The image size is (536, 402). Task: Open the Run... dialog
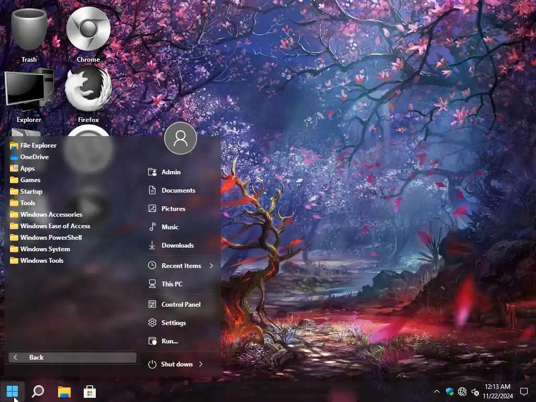point(163,341)
